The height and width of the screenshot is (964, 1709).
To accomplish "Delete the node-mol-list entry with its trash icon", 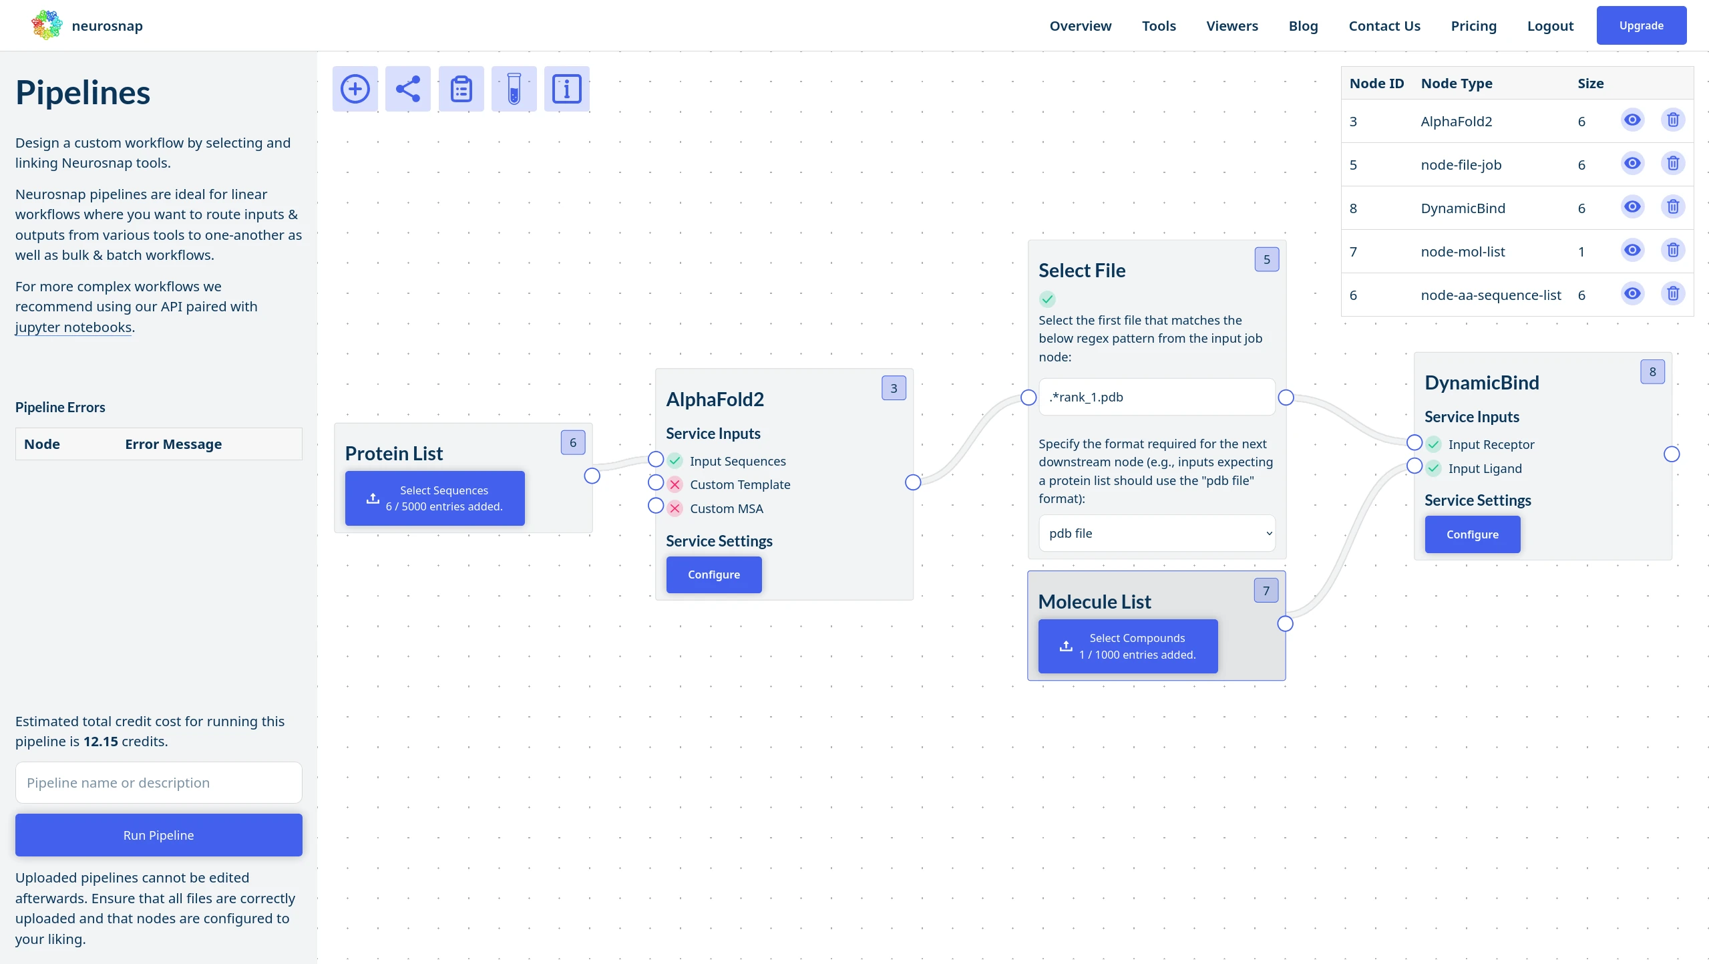I will coord(1673,250).
